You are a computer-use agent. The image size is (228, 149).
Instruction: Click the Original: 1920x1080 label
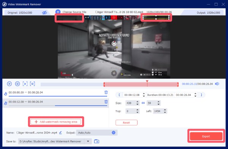tap(20, 13)
